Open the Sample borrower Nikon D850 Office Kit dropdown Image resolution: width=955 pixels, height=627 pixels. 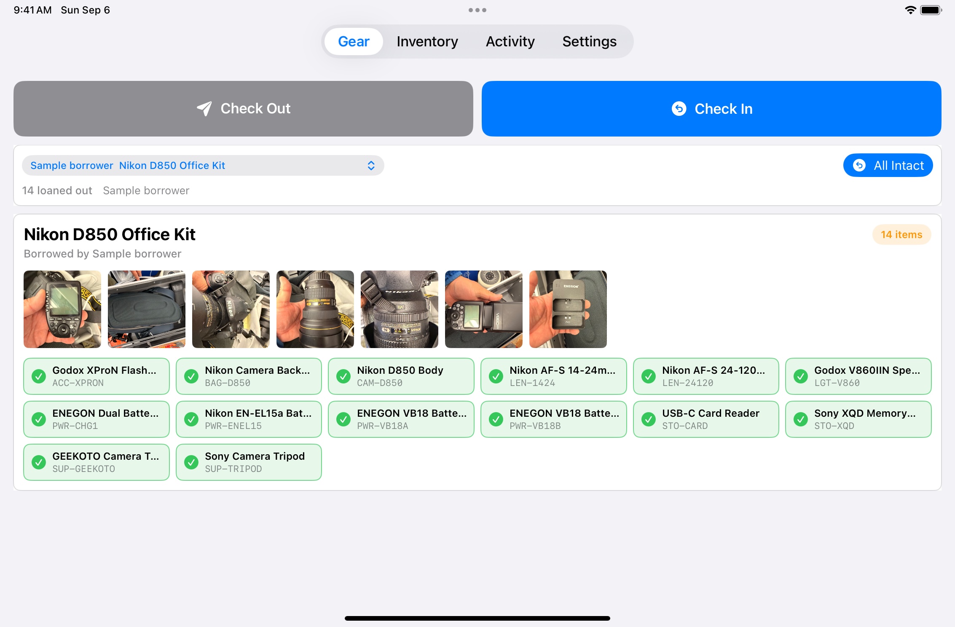coord(203,165)
